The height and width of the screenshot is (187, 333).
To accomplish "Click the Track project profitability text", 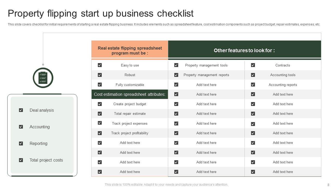I will 130,133.
